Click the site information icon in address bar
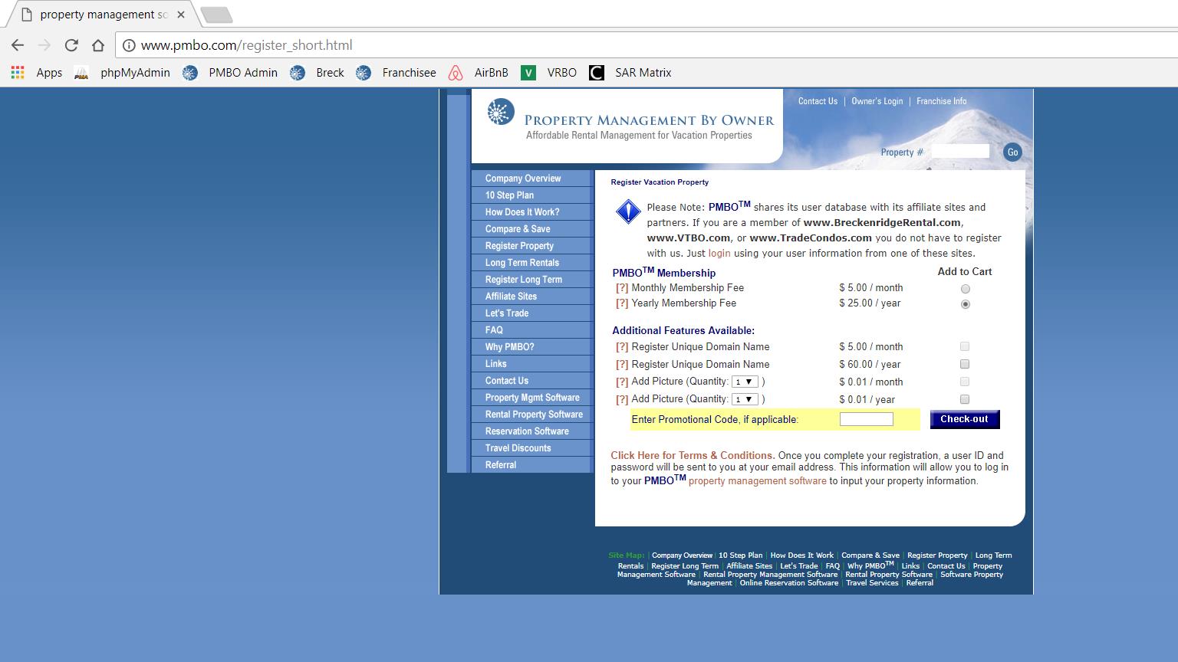The height and width of the screenshot is (662, 1178). pyautogui.click(x=130, y=45)
